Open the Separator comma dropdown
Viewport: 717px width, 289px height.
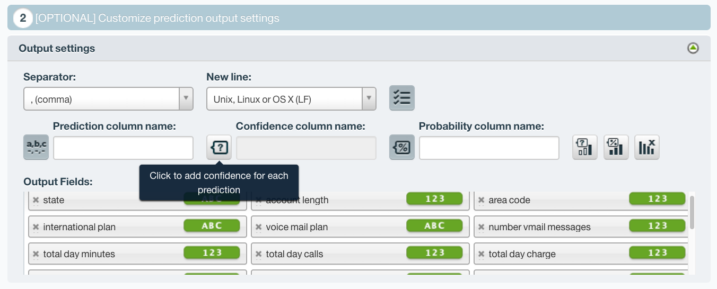pos(108,99)
